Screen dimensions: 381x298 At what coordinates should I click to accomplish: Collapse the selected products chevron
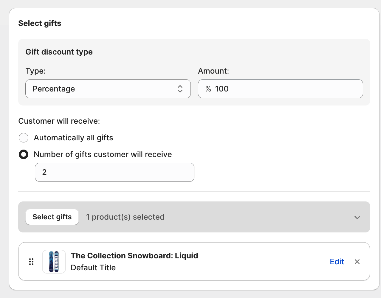point(357,217)
